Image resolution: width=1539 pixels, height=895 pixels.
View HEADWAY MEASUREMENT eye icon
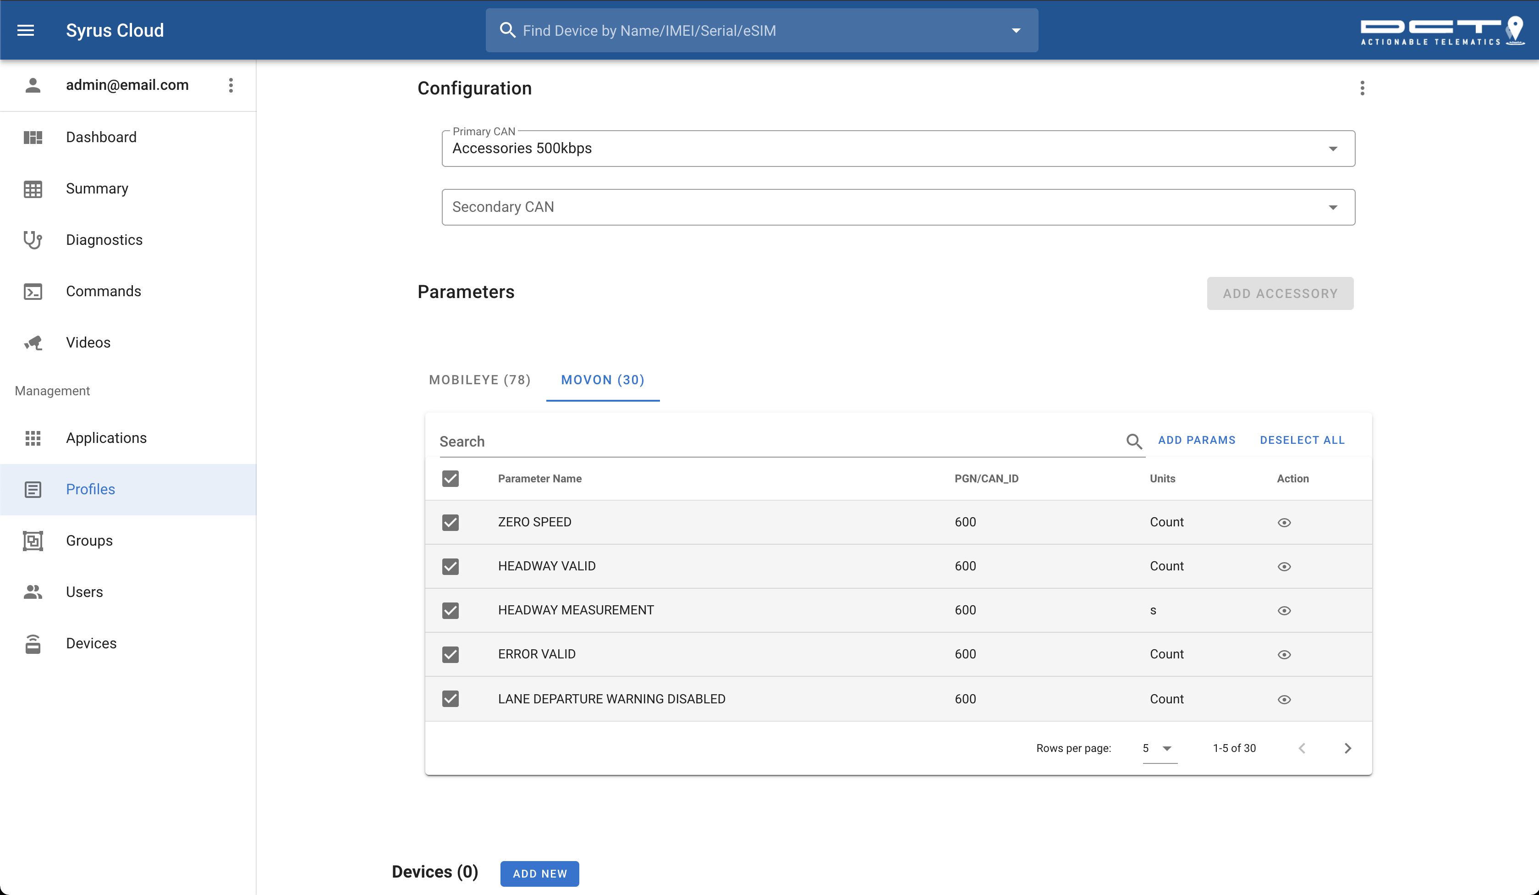point(1284,610)
